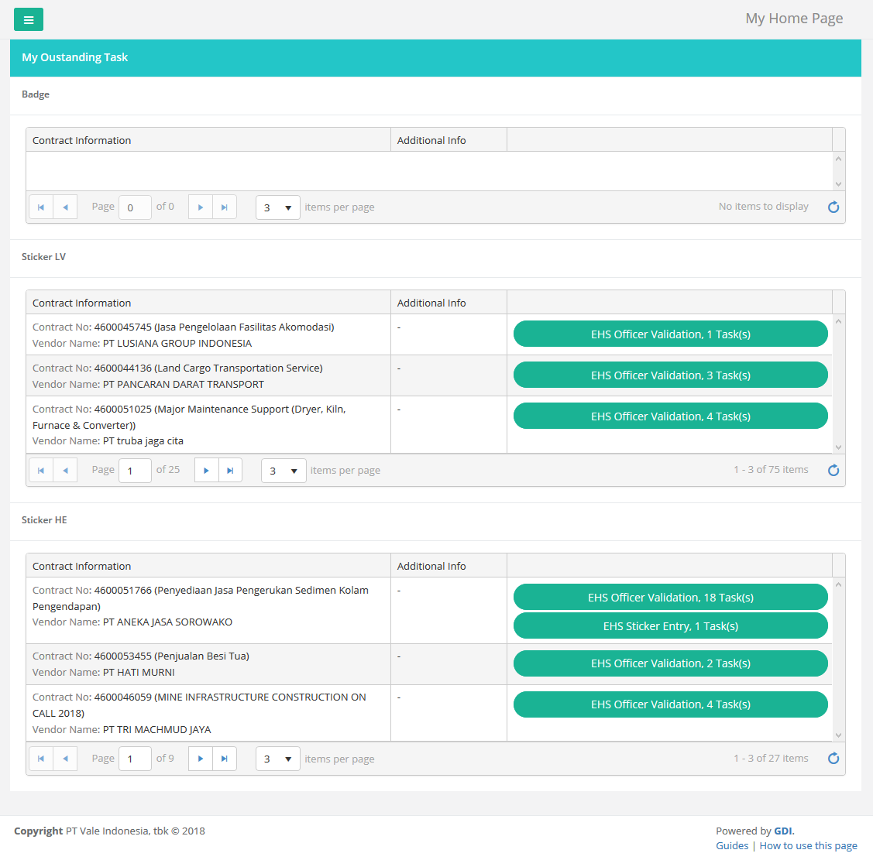
Task: Open the hamburger menu button
Action: (29, 19)
